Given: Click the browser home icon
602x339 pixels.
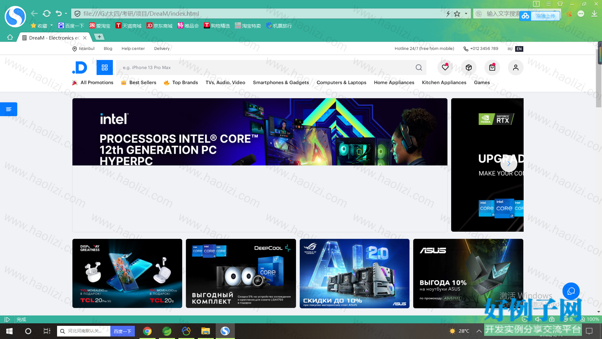Looking at the screenshot, I should click(10, 37).
